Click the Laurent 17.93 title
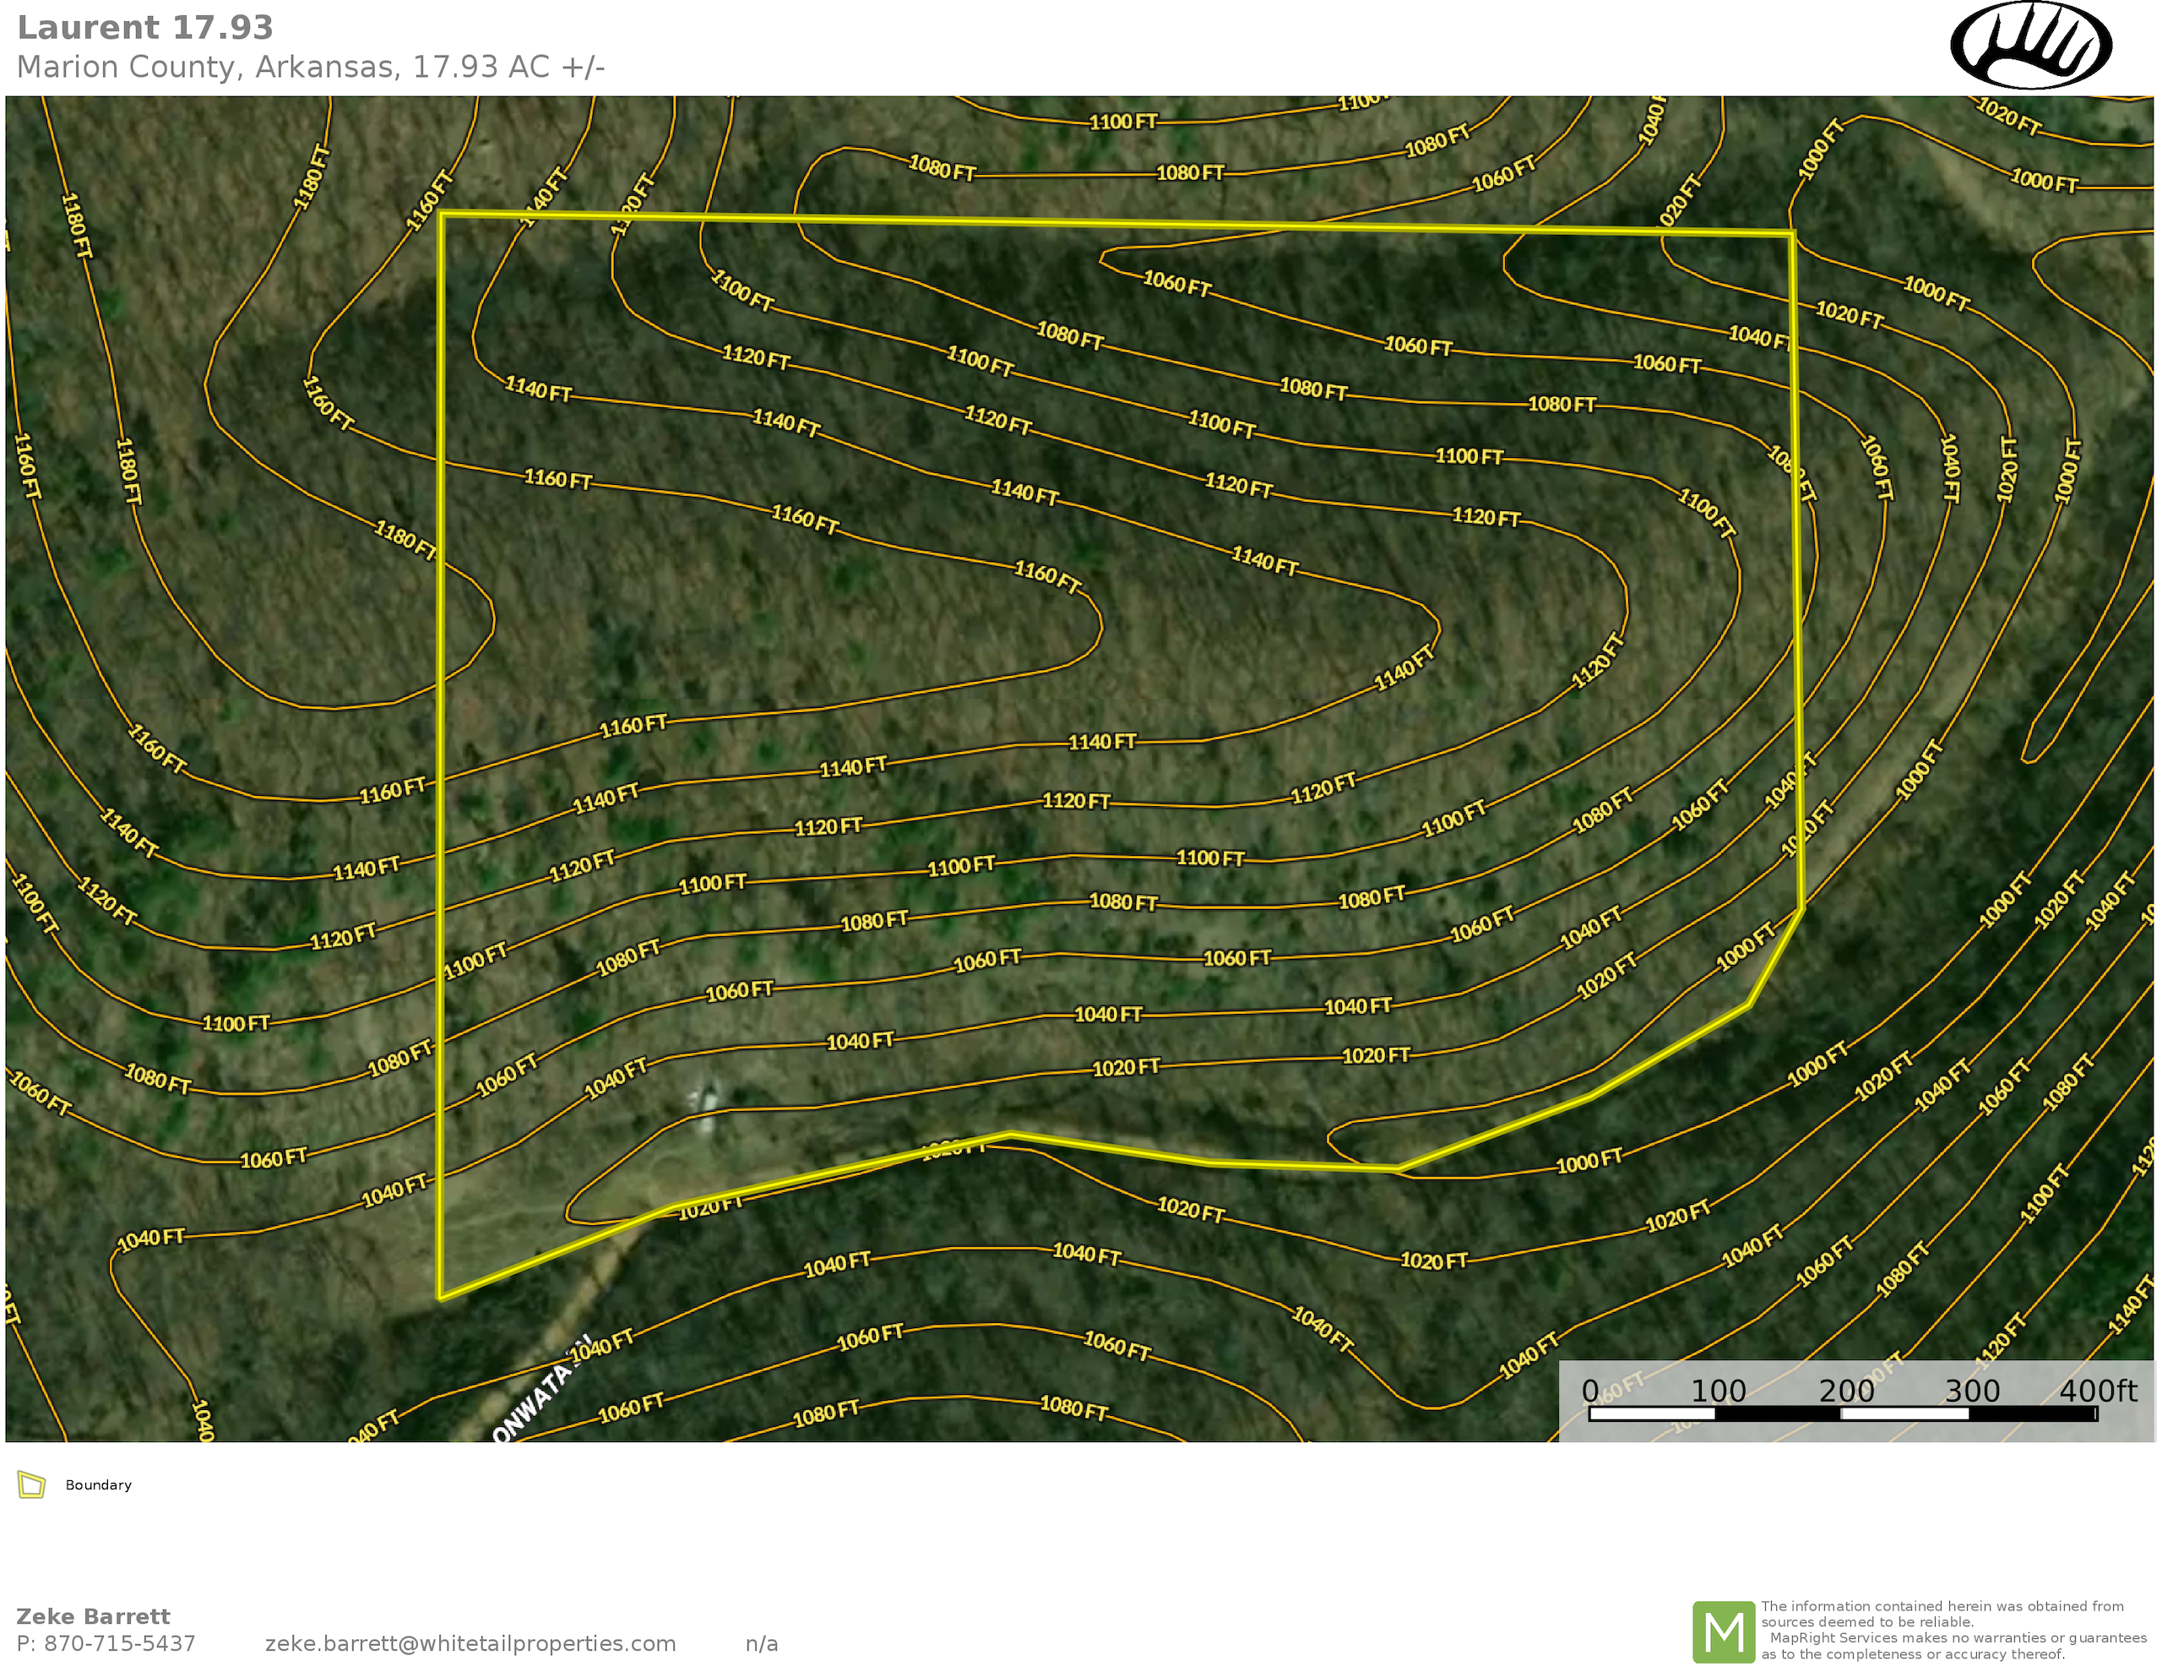The image size is (2162, 1672). 145,28
